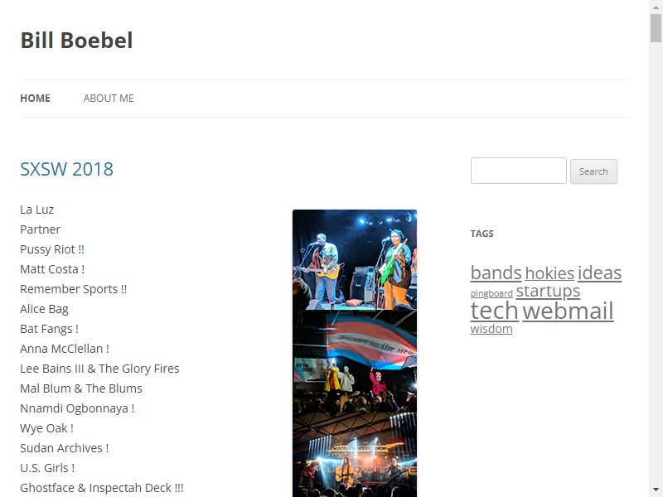This screenshot has height=497, width=663.
Task: View the two guitarists concert photo
Action: pyautogui.click(x=355, y=259)
